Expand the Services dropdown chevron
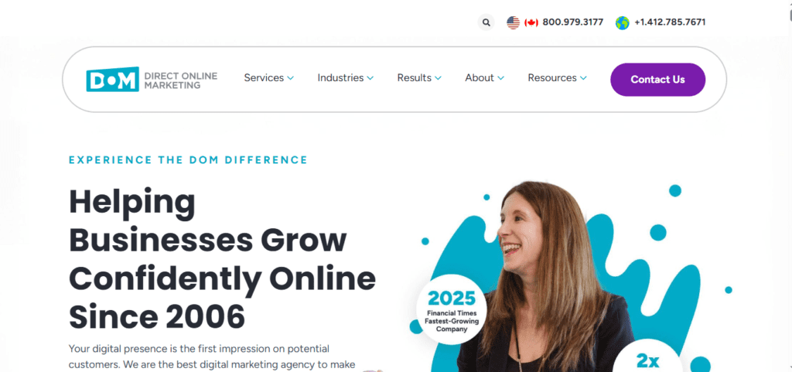The image size is (792, 372). tap(291, 78)
